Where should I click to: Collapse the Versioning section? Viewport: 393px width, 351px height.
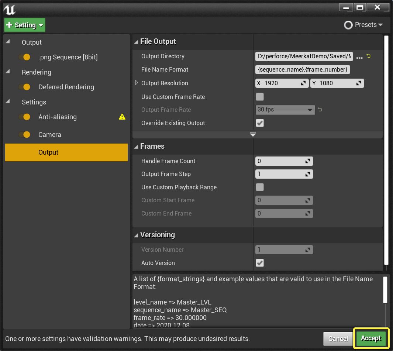136,235
